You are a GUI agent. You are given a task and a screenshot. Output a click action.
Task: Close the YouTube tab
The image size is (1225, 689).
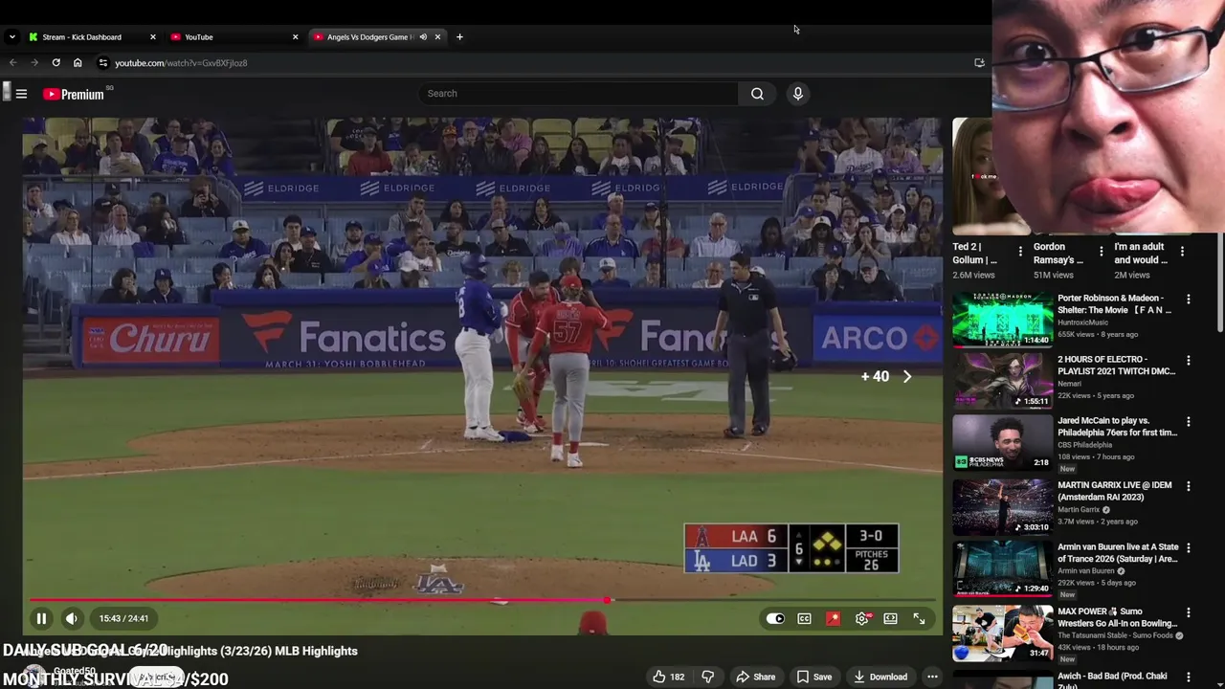295,37
